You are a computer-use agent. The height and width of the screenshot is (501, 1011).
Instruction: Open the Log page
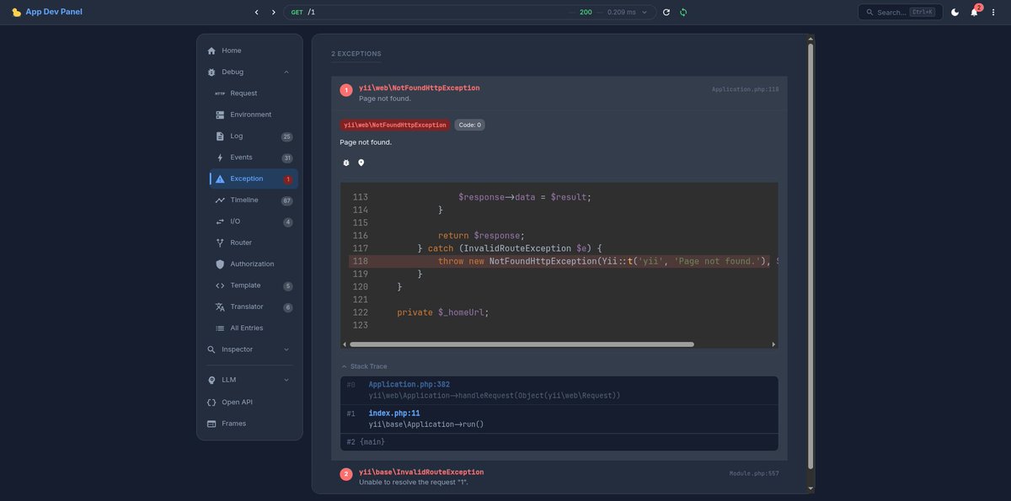254,136
